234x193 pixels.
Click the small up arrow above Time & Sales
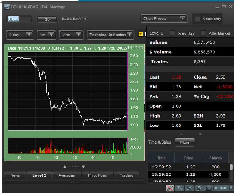182,134
